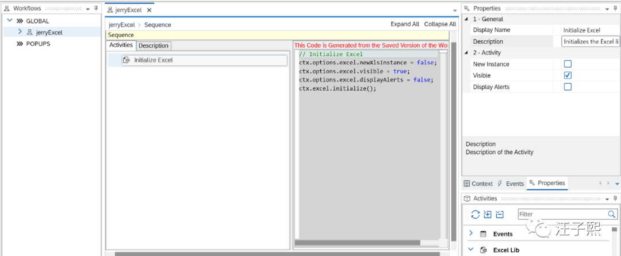Click the designer bottom horizontal scrollbar
Screen dimensions: 621x256
point(277,254)
